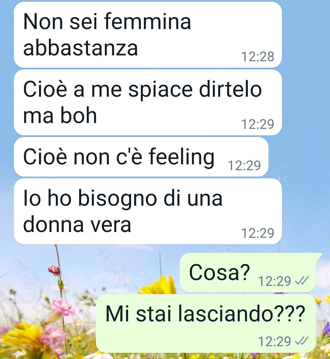Select the 'Cioè a me spiace dirtelo' message
This screenshot has height=359, width=330.
pos(148,103)
